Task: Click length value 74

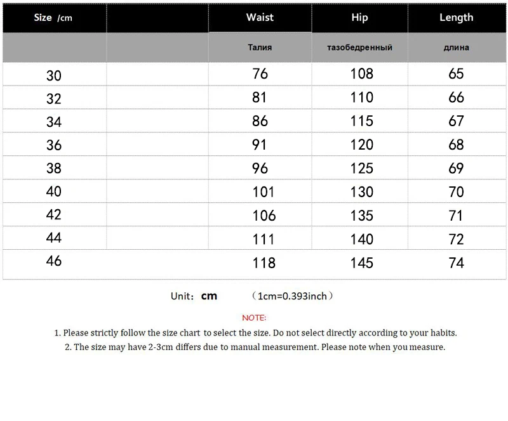Action: 456,262
